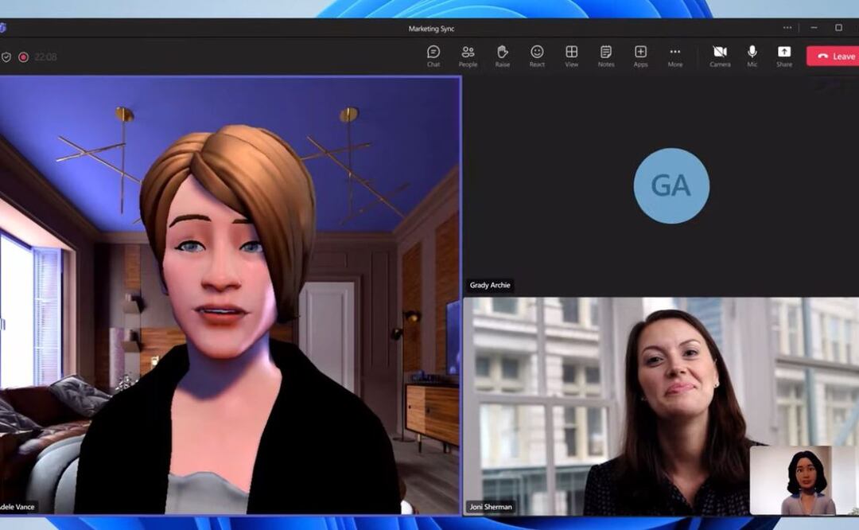
Task: Open title bar ellipsis settings menu
Action: point(787,28)
